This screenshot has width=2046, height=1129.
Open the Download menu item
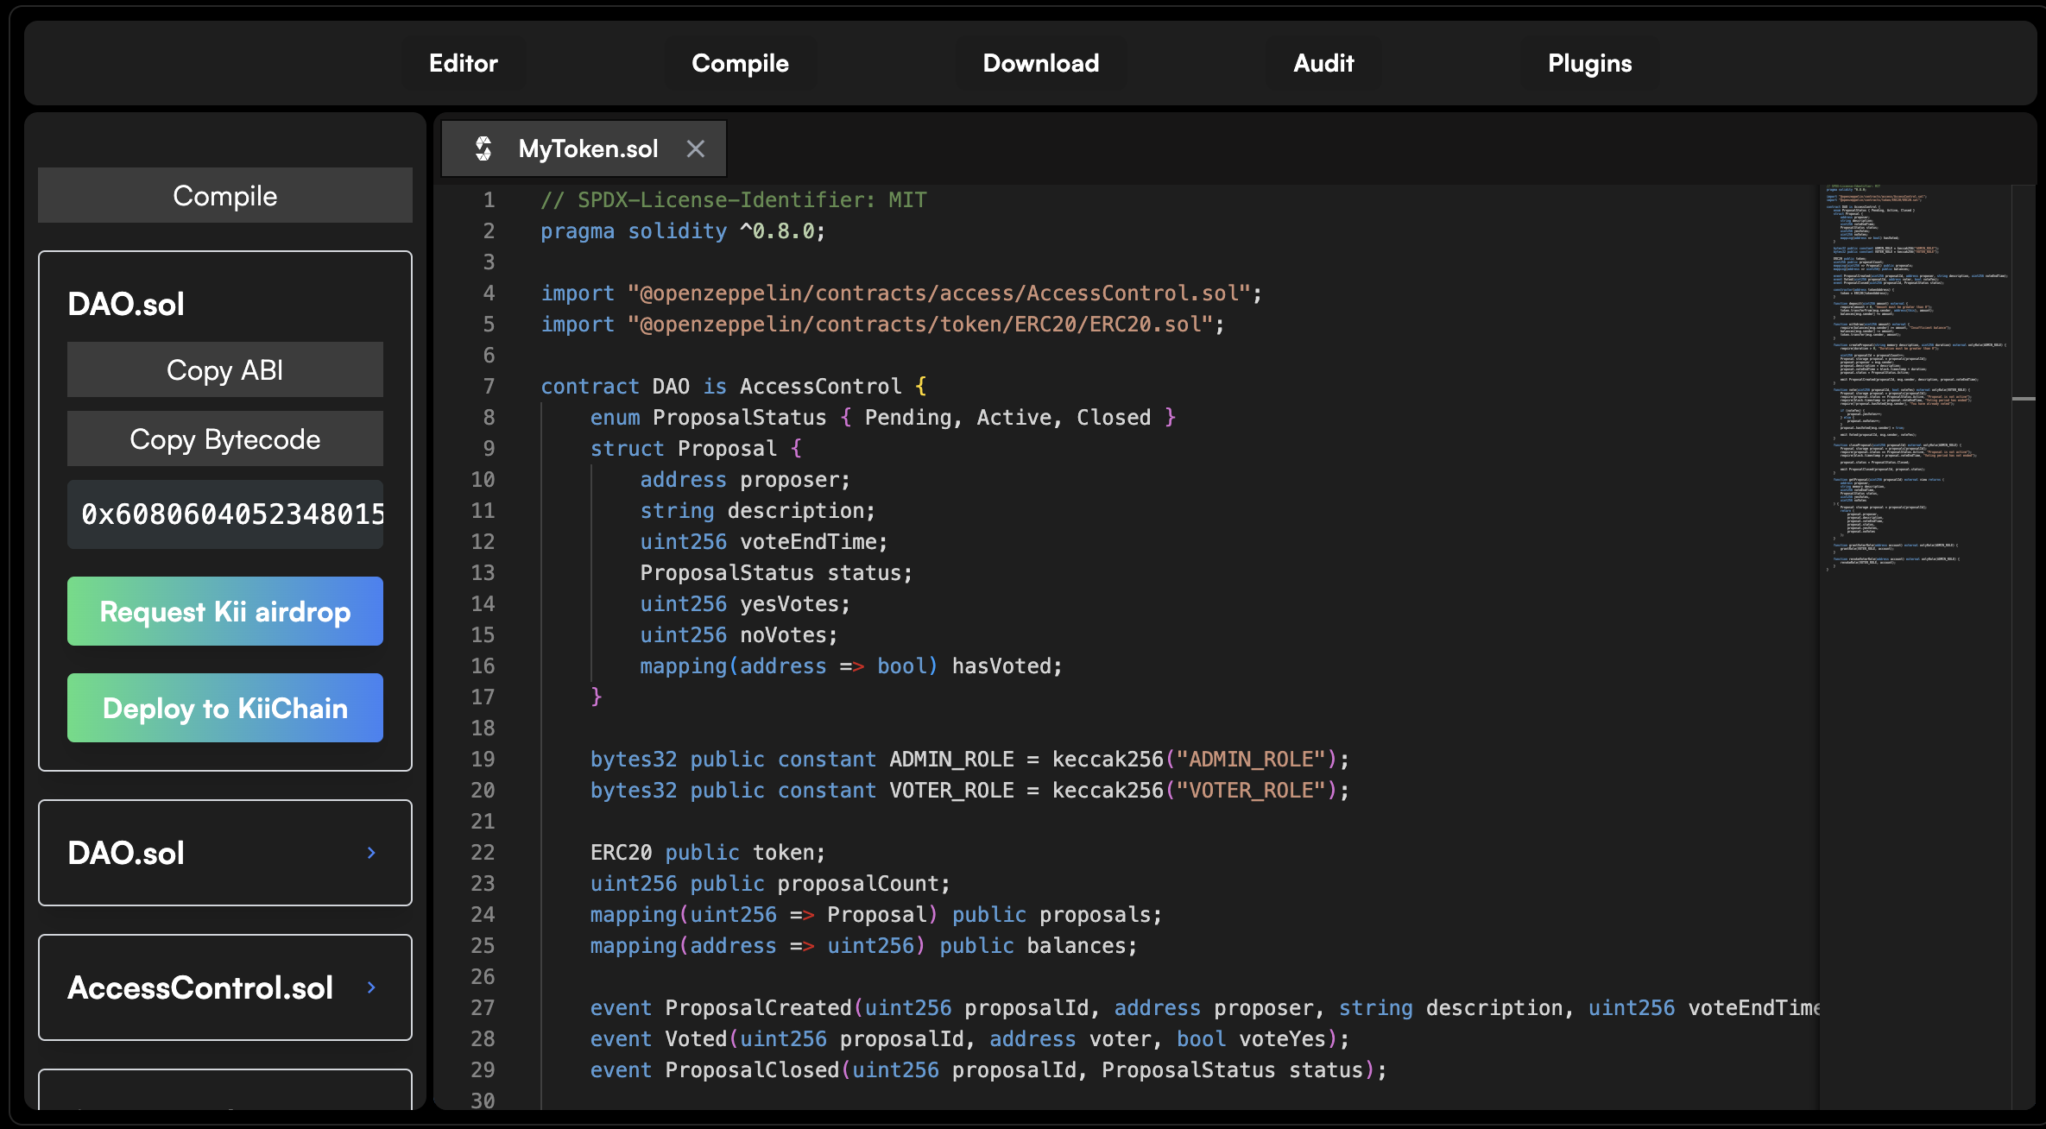(x=1040, y=63)
